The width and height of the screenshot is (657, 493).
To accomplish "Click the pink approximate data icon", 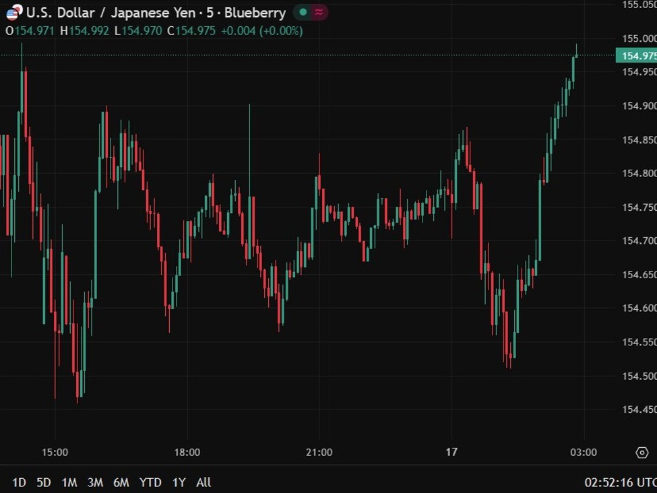I will pyautogui.click(x=319, y=12).
